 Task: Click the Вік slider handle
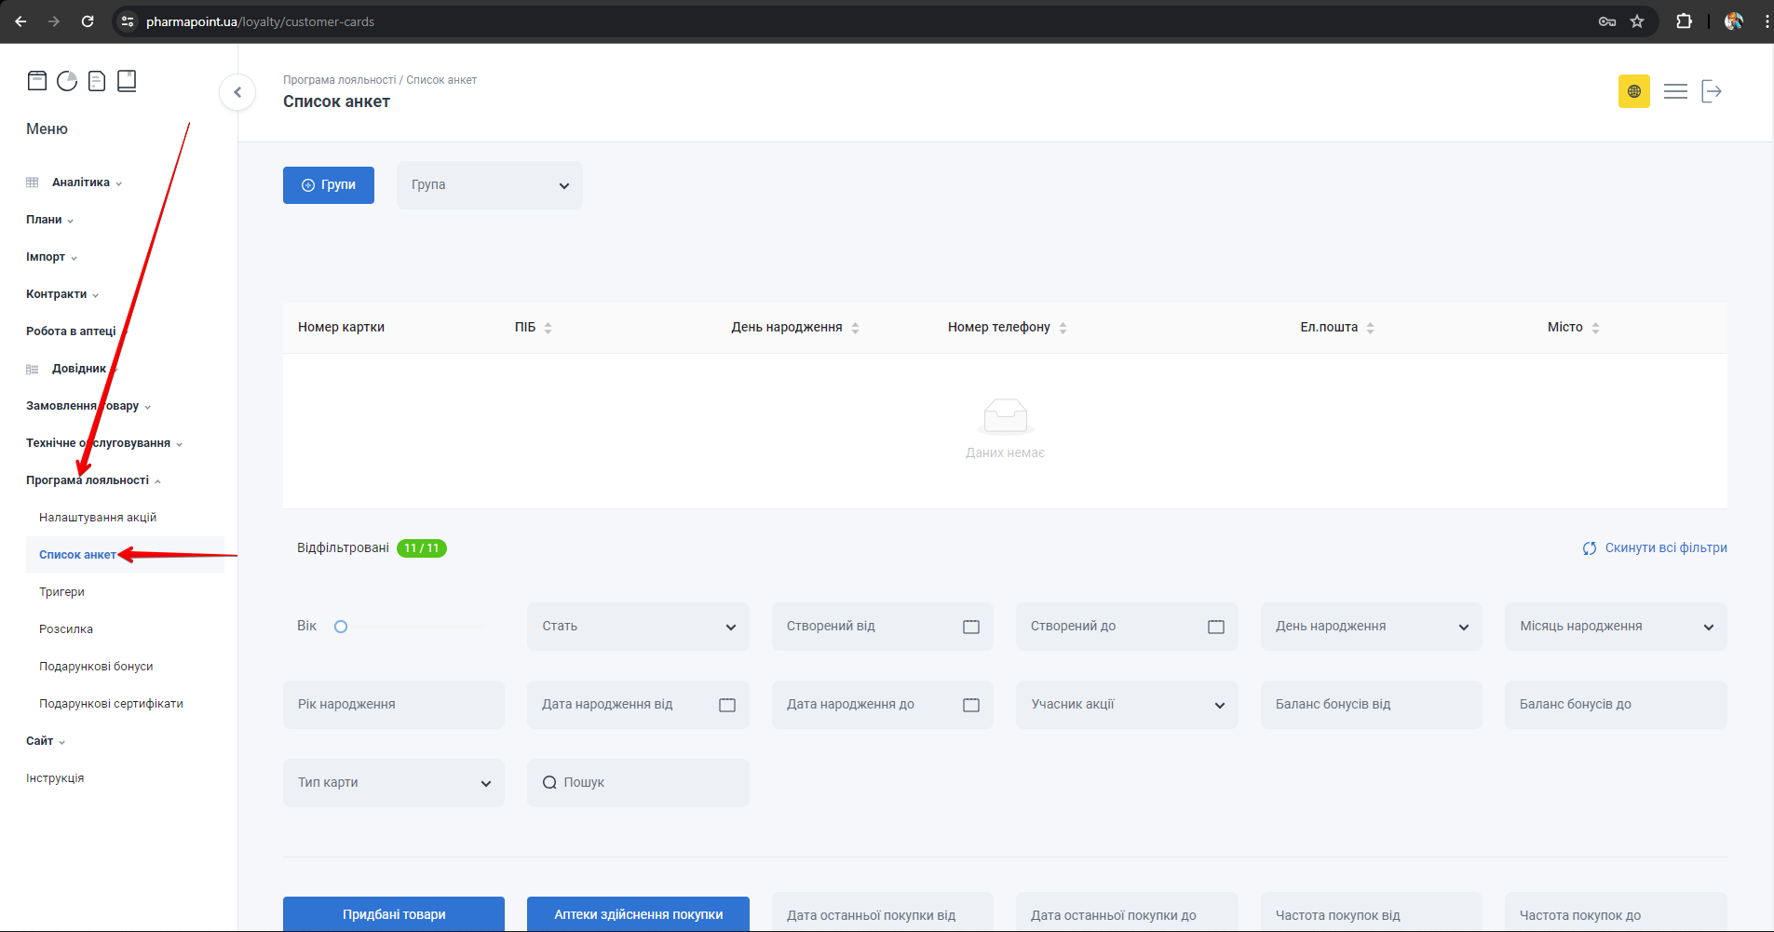tap(341, 627)
